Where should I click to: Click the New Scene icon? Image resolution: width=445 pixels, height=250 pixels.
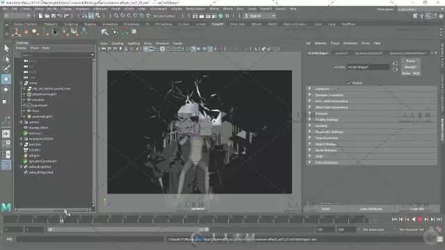tap(40, 16)
